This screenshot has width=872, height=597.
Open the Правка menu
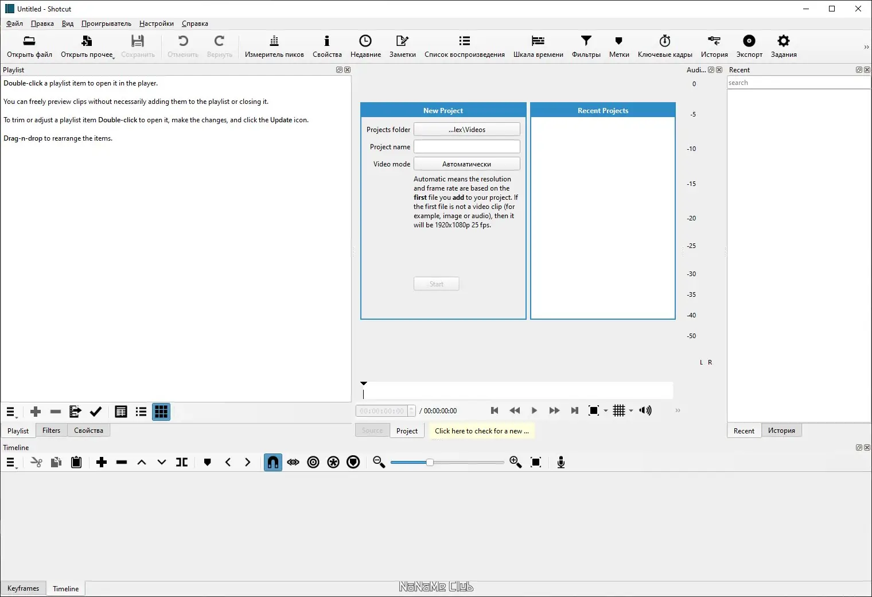point(42,24)
